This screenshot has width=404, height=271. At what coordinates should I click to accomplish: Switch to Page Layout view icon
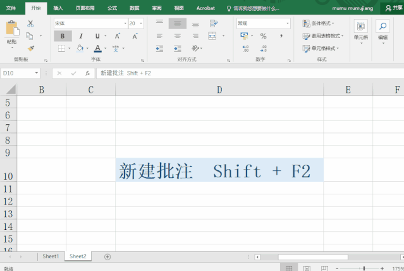click(307, 268)
